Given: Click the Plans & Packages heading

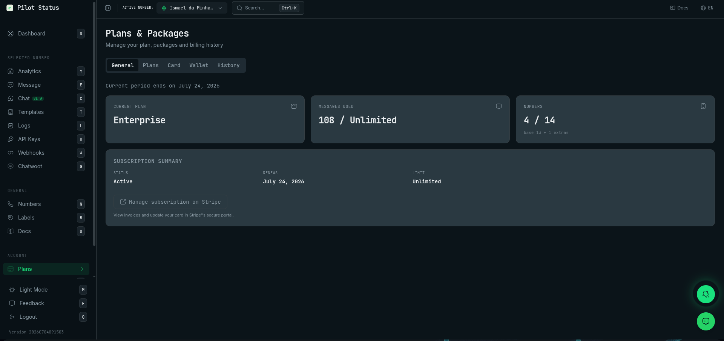Looking at the screenshot, I should [x=147, y=34].
